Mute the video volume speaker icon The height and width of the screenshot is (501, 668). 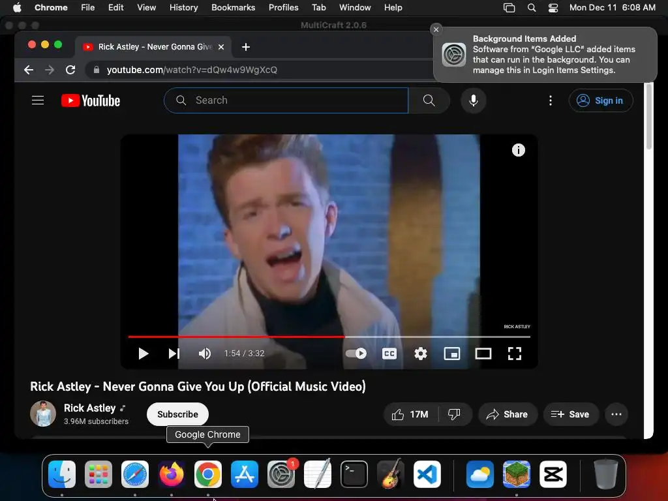click(204, 354)
